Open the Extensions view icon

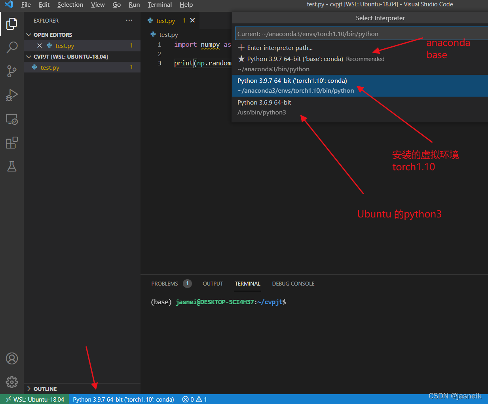point(12,143)
